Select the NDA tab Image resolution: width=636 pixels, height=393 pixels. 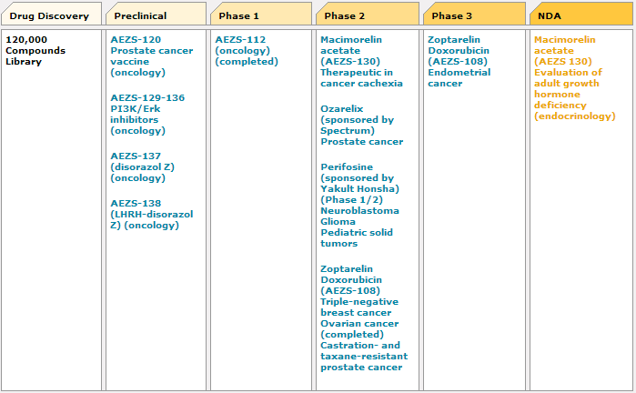click(550, 15)
